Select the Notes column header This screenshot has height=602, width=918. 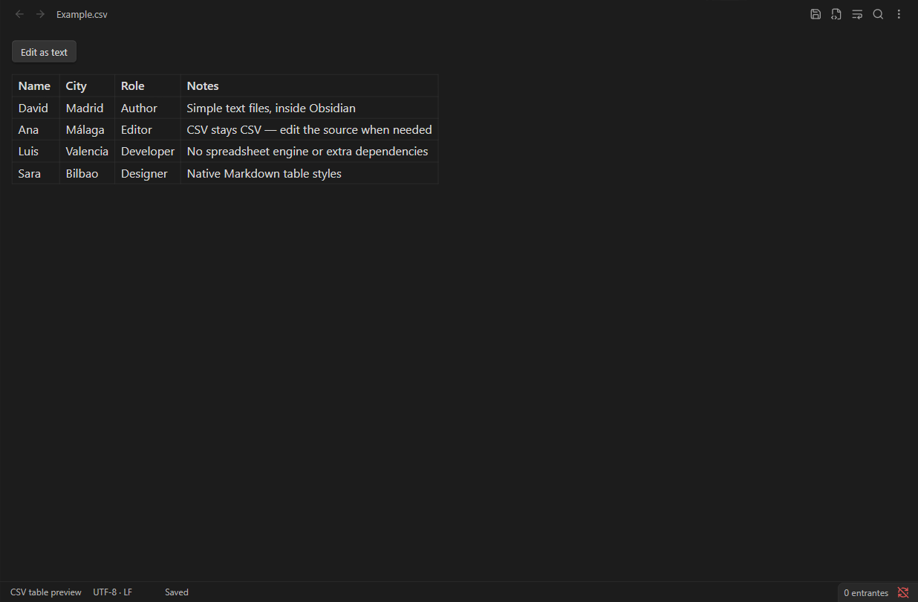pos(309,85)
